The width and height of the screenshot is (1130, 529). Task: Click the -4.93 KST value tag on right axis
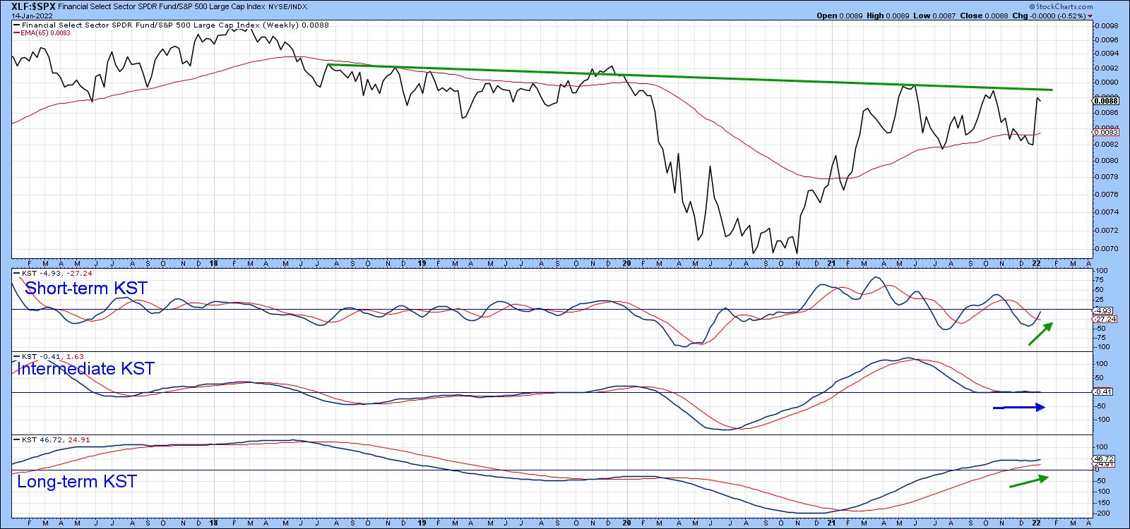pyautogui.click(x=1104, y=310)
